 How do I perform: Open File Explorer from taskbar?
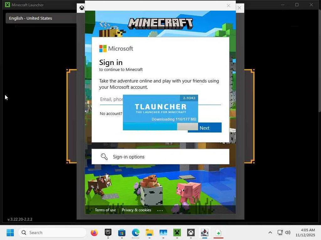coord(149,232)
